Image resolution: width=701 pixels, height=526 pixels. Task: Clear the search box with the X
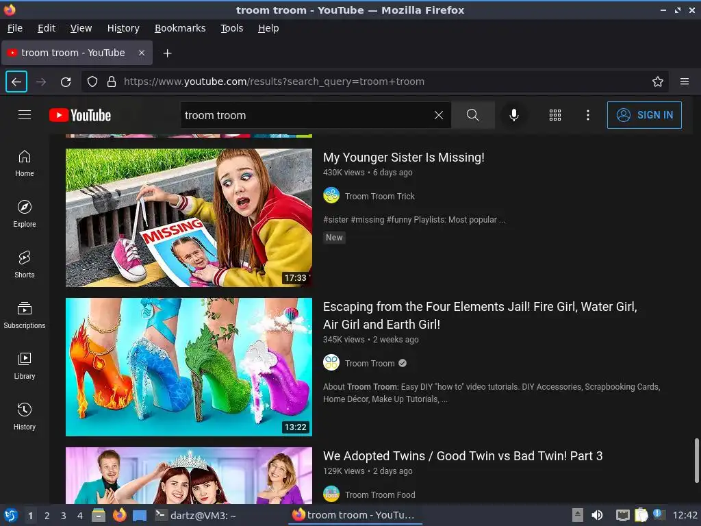click(439, 115)
